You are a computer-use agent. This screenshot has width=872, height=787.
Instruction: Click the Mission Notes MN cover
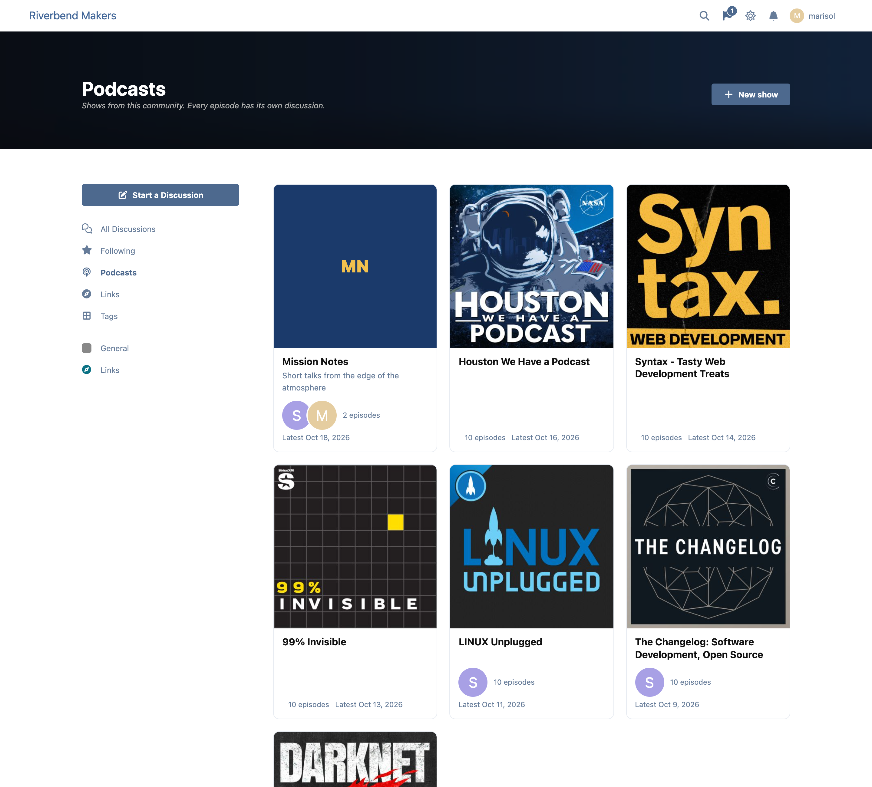355,266
